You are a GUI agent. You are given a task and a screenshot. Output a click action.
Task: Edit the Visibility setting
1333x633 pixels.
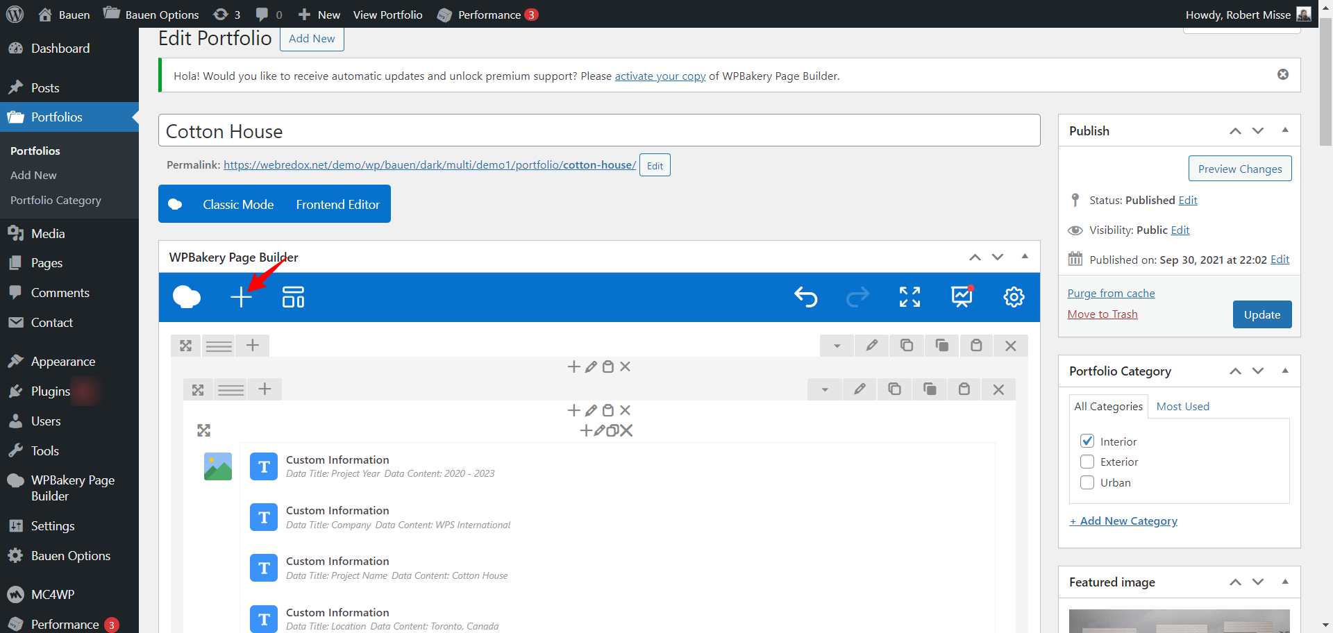(x=1180, y=230)
